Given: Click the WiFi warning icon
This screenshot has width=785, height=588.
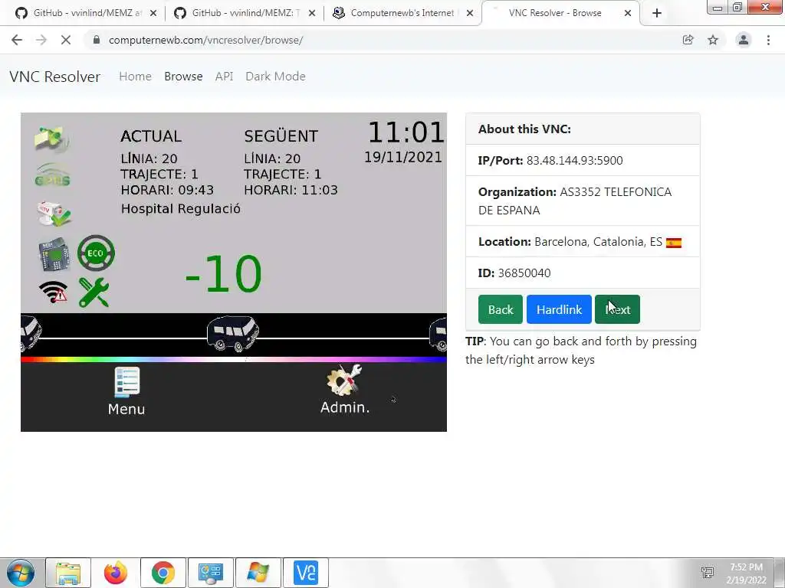Looking at the screenshot, I should [x=53, y=292].
